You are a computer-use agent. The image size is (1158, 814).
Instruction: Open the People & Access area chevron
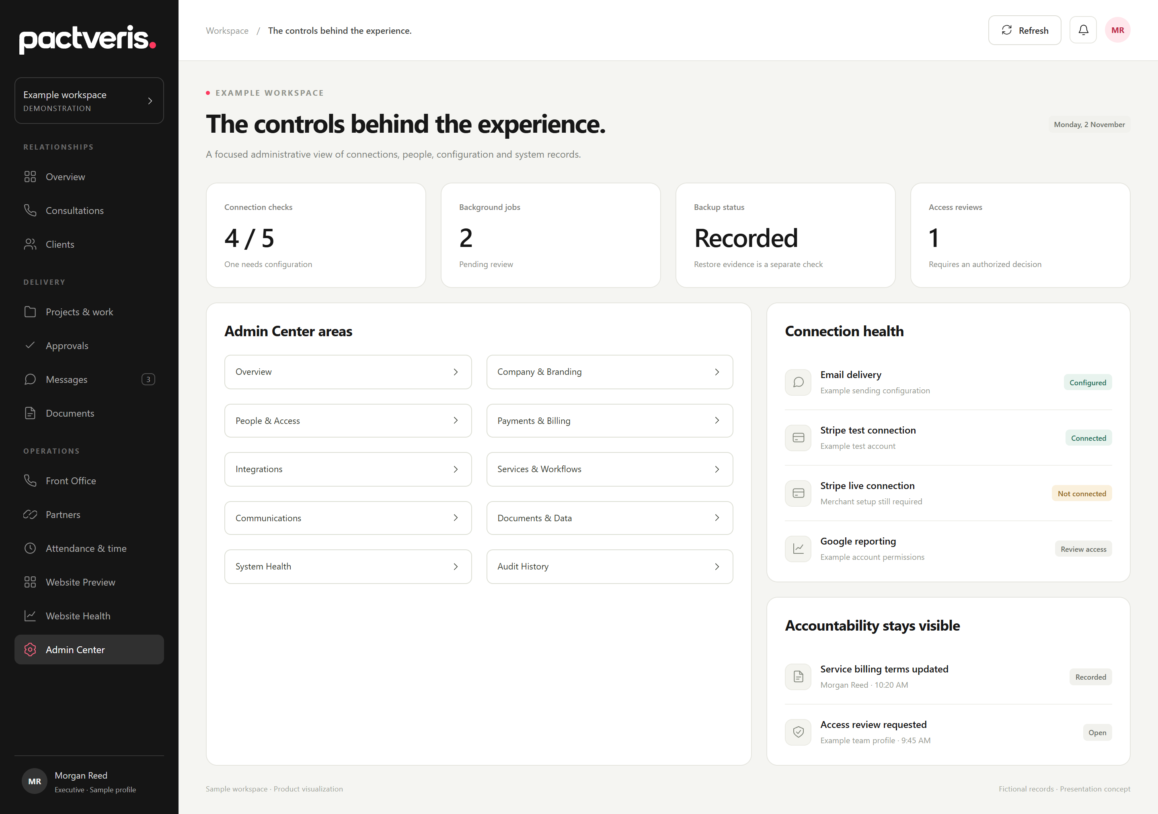pyautogui.click(x=456, y=421)
